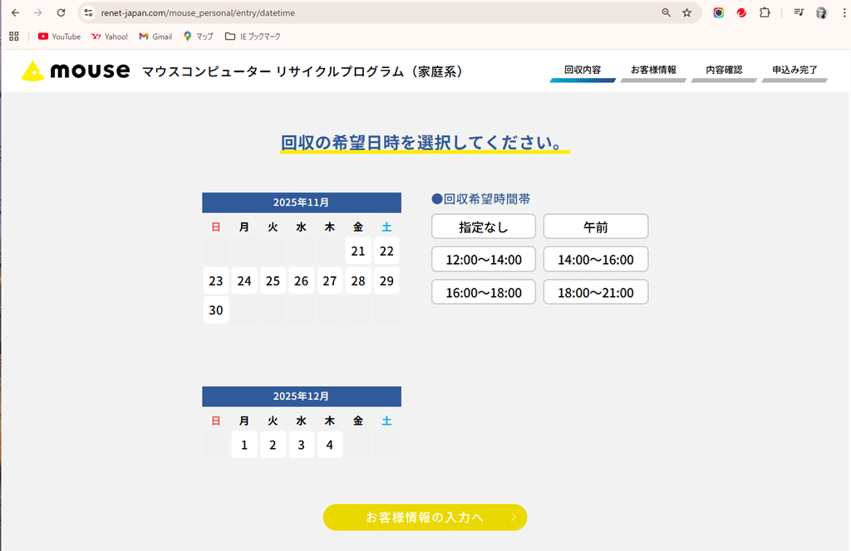The image size is (851, 551).
Task: Choose the 18:00〜21:00 time slot
Action: click(x=595, y=292)
